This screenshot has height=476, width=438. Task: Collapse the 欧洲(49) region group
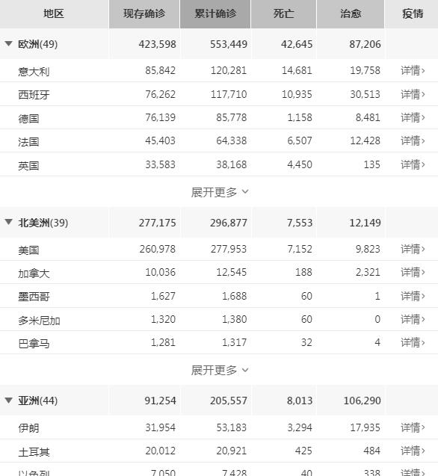tap(9, 44)
